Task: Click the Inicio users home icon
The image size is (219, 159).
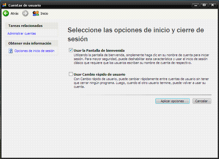Action: [36, 13]
